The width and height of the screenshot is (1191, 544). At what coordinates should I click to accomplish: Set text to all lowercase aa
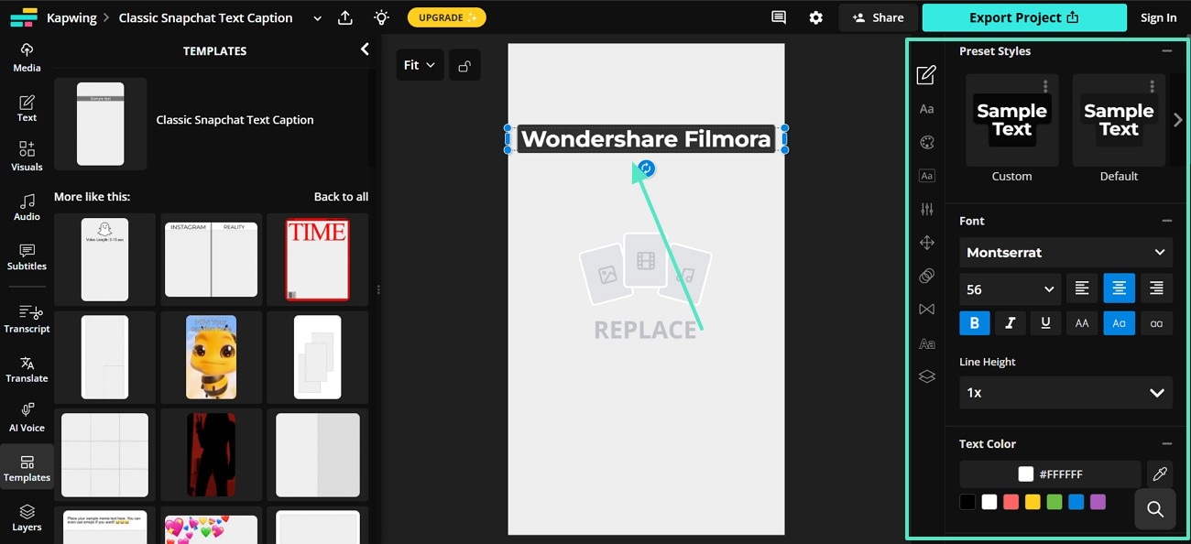[1156, 322]
